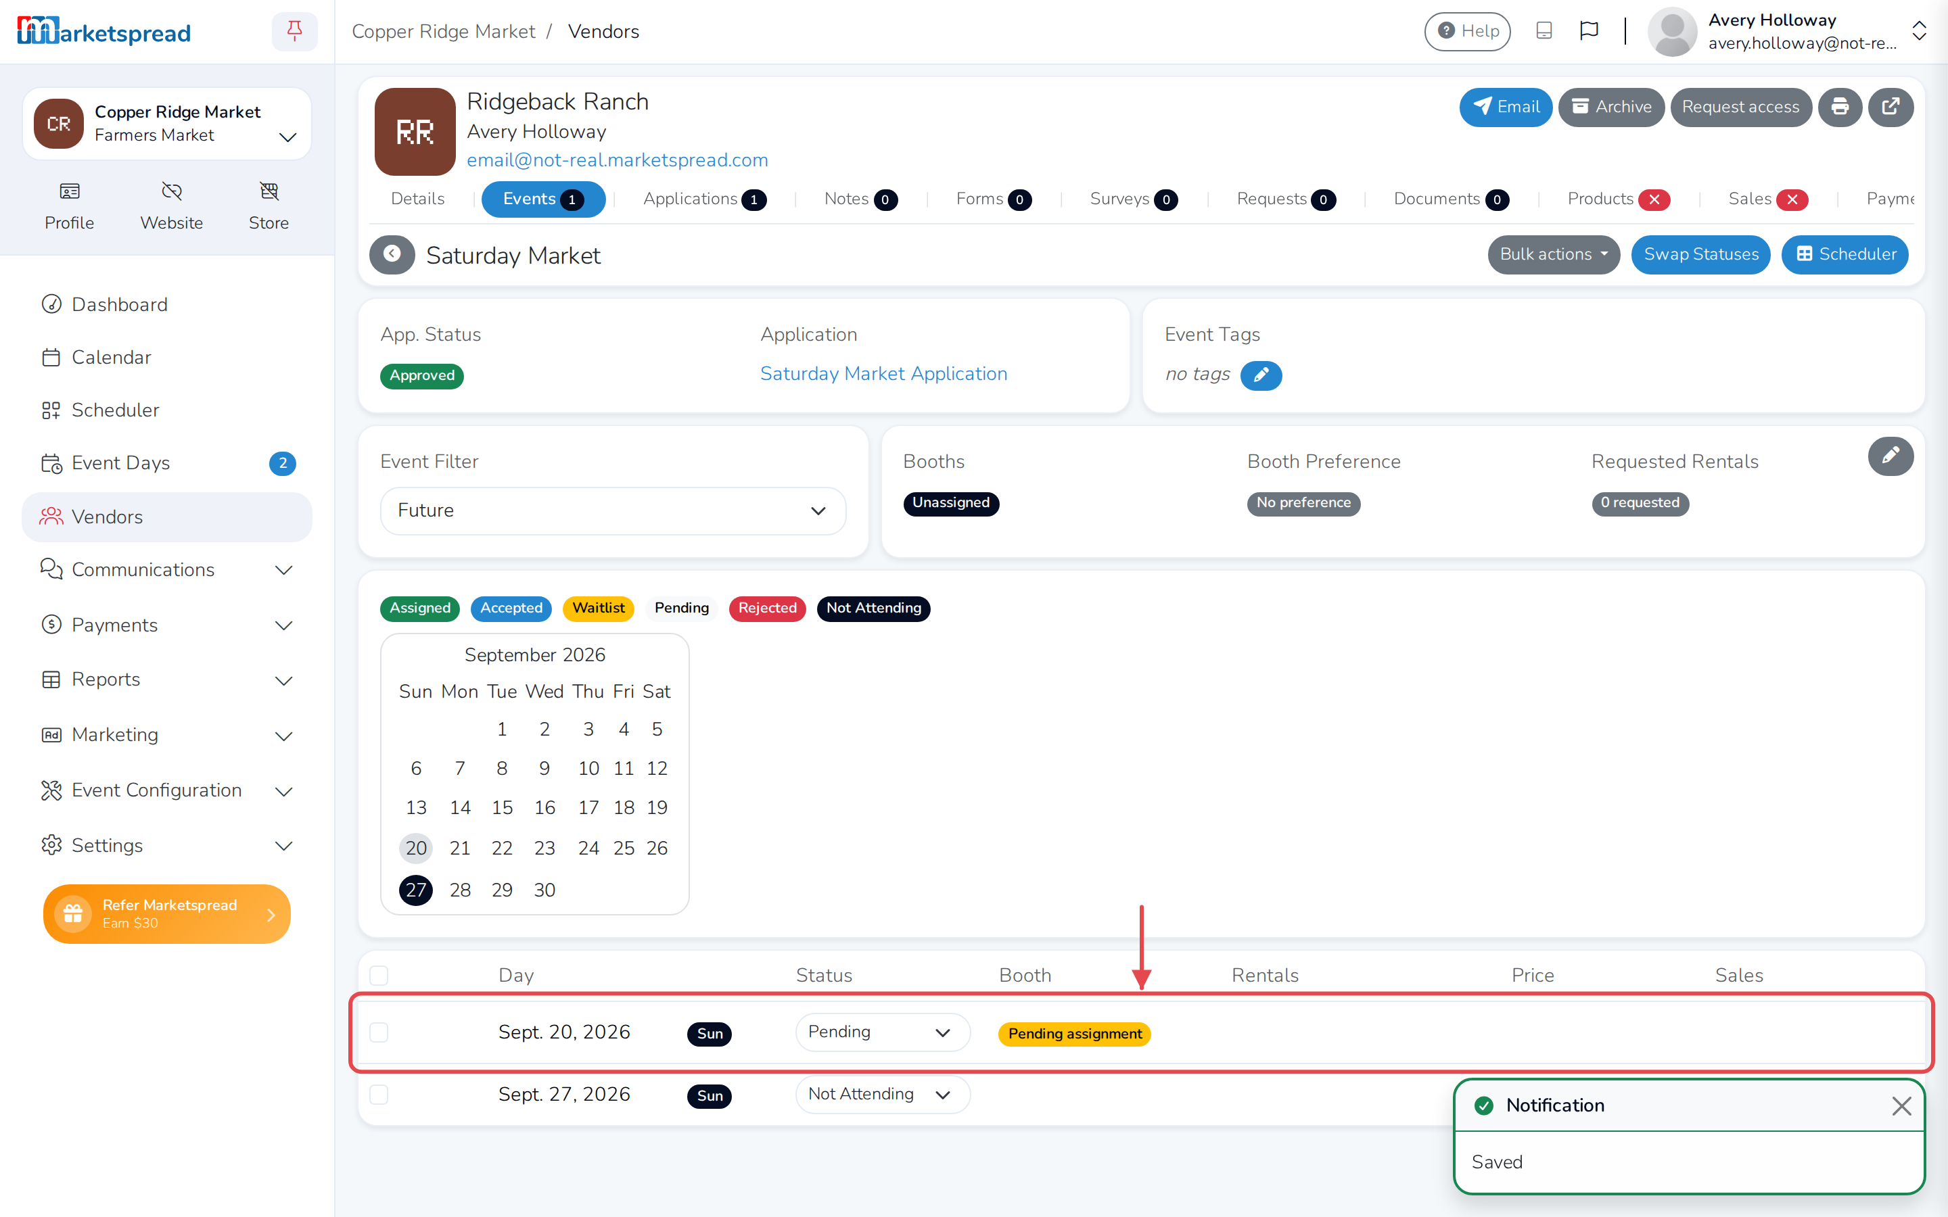Image resolution: width=1948 pixels, height=1217 pixels.
Task: Click the back arrow beside Saturday Market
Action: click(392, 254)
